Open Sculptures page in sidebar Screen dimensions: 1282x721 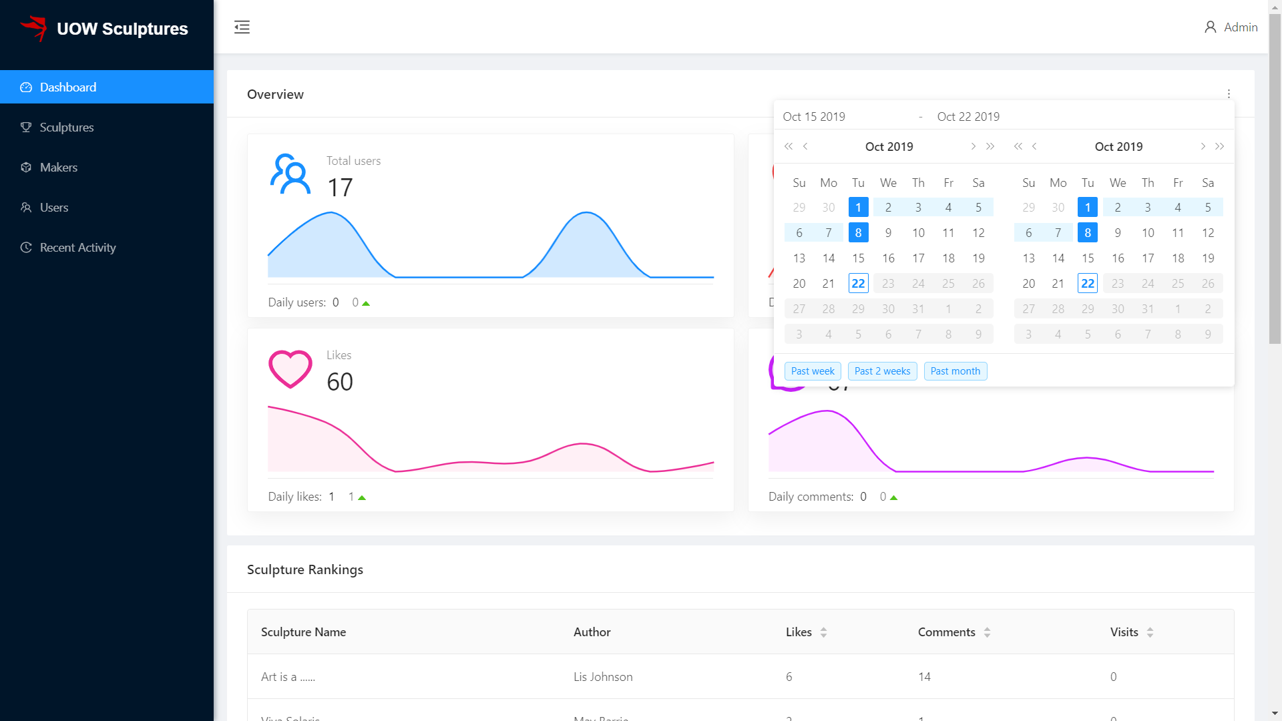67,128
